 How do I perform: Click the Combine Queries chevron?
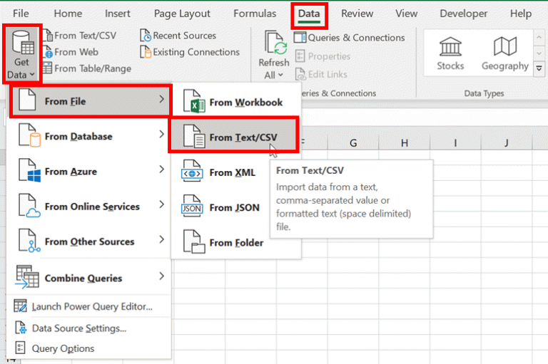pyautogui.click(x=161, y=276)
